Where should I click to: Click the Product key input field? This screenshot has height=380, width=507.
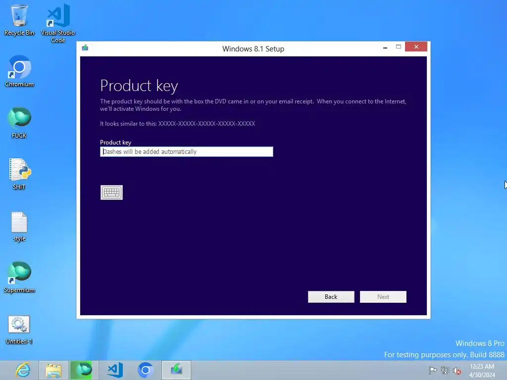[187, 151]
